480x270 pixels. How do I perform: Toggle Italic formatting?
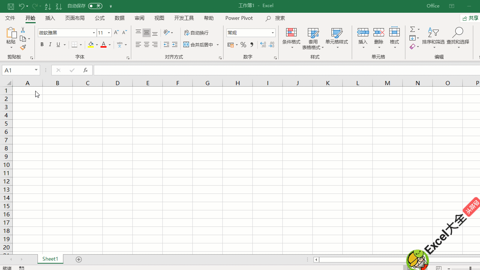[x=50, y=45]
